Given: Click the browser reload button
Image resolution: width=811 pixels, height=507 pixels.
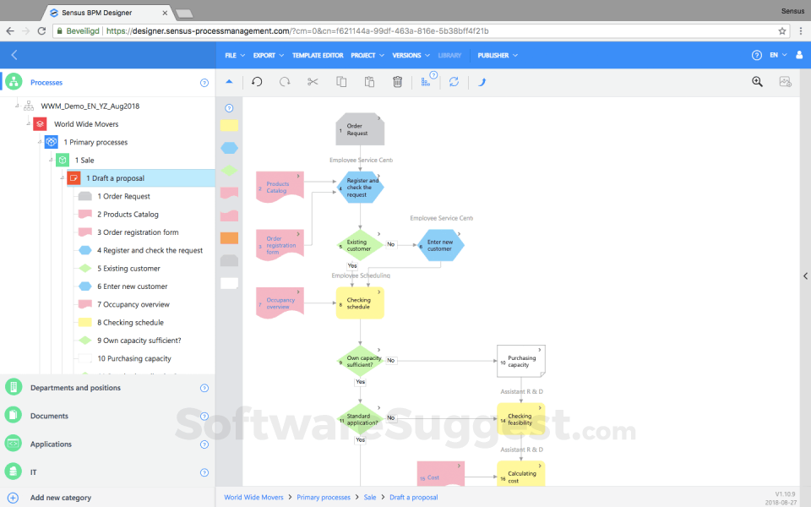Looking at the screenshot, I should [x=42, y=31].
